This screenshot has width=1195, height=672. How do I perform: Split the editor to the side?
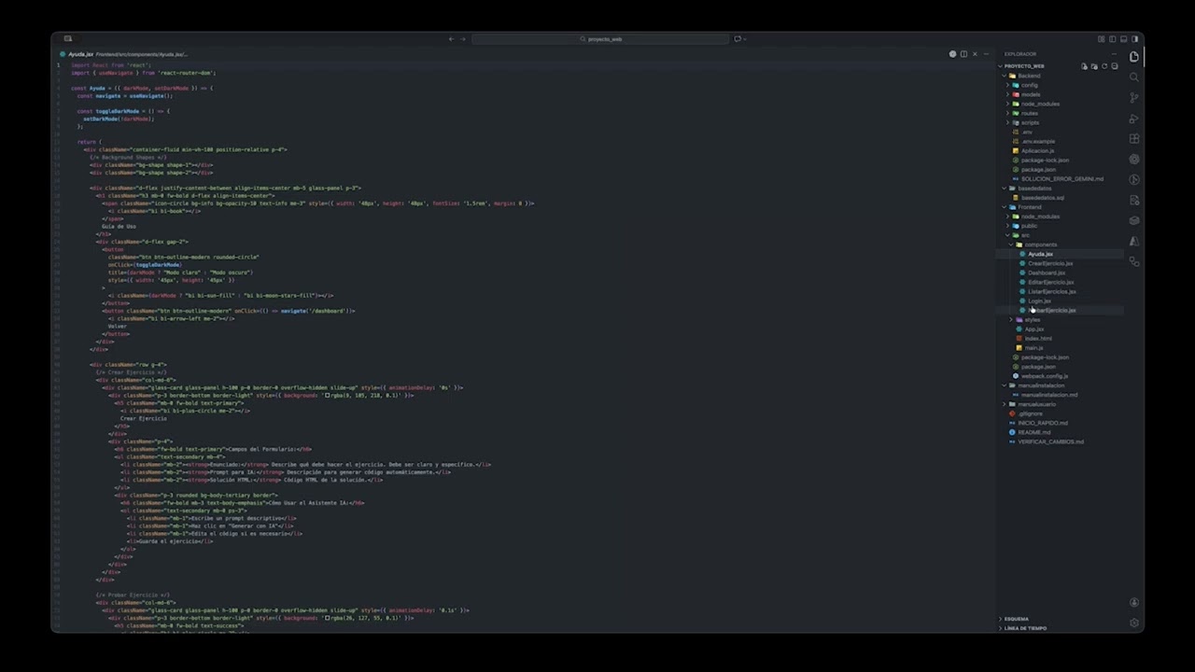pos(963,54)
